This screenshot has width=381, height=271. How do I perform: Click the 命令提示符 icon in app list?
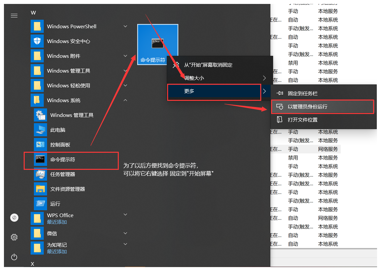(40, 159)
